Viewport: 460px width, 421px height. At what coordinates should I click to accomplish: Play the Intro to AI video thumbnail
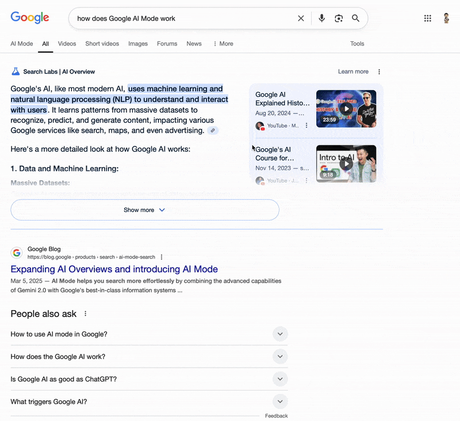[x=346, y=164]
